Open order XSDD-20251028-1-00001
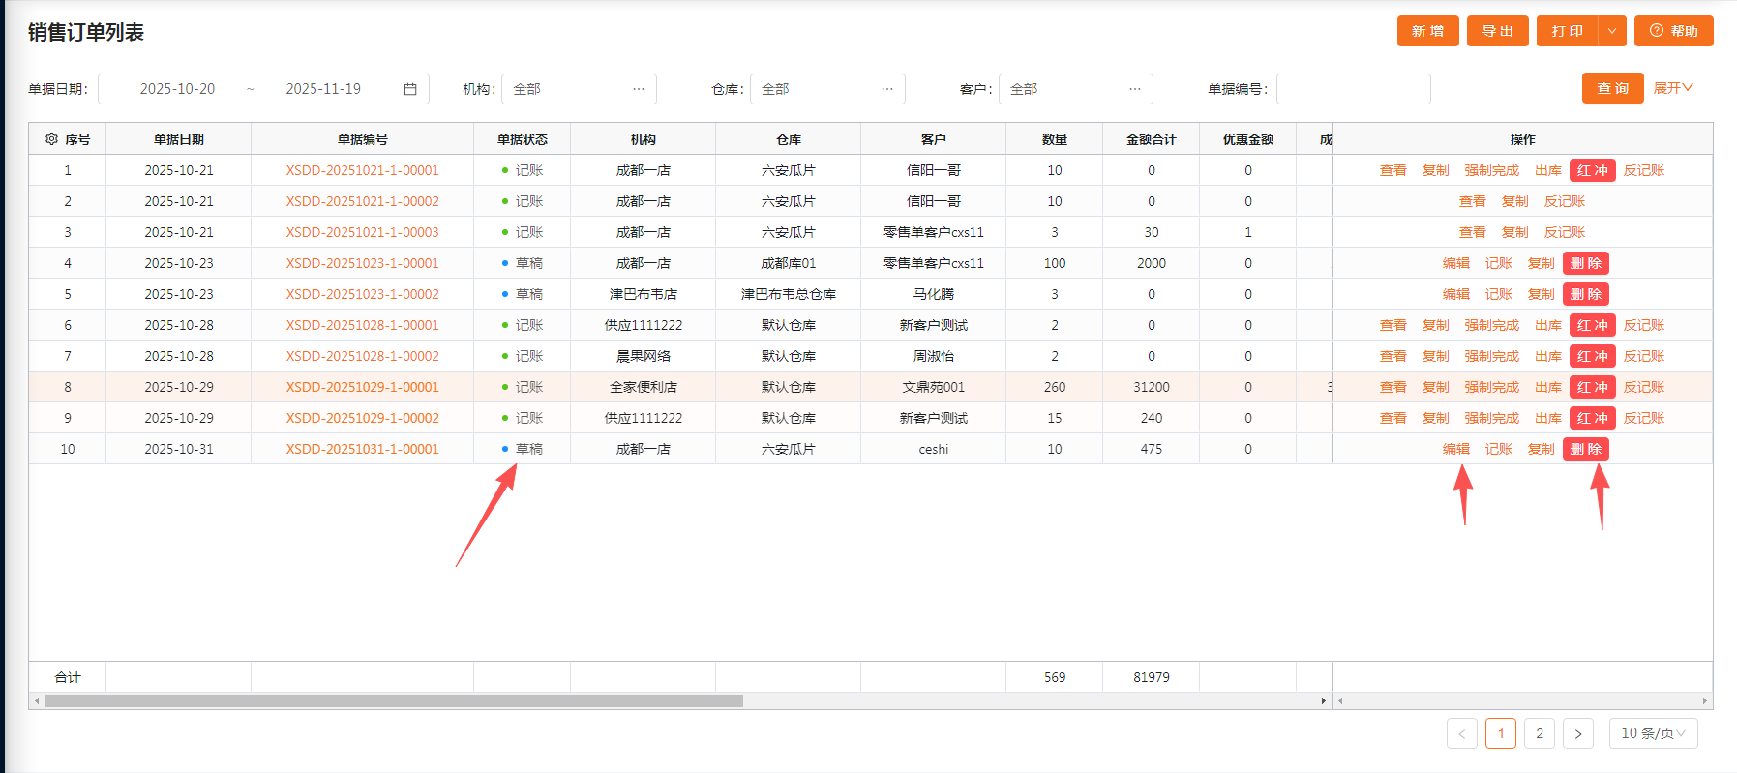The height and width of the screenshot is (773, 1737). click(x=363, y=325)
